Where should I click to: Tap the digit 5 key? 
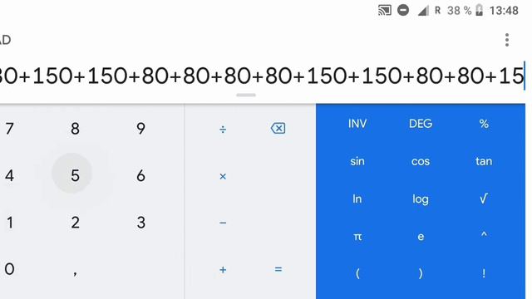pos(75,175)
